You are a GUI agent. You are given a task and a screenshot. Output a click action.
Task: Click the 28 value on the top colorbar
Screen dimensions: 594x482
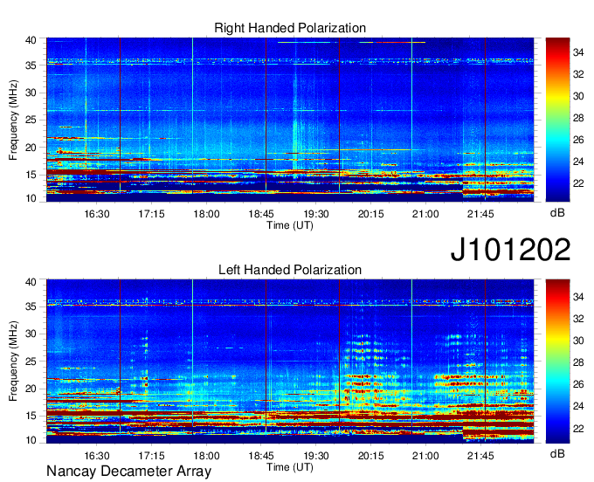578,118
